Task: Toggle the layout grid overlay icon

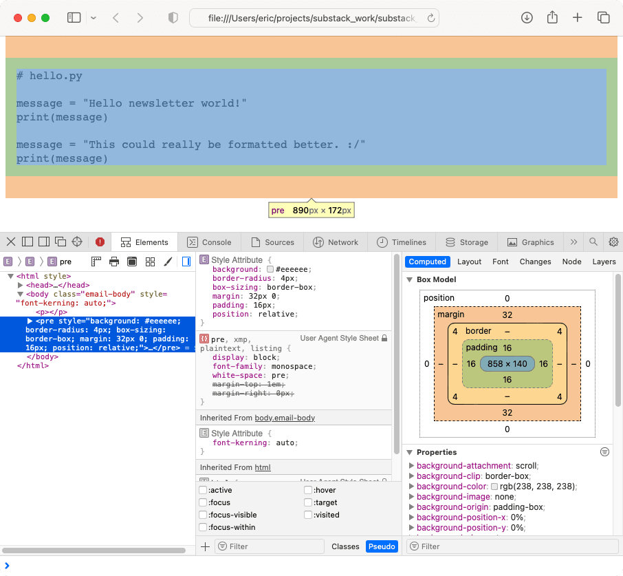Action: click(150, 262)
